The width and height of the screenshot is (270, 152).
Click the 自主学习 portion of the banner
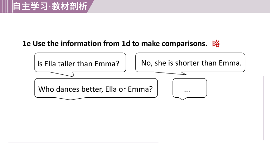(30, 6)
